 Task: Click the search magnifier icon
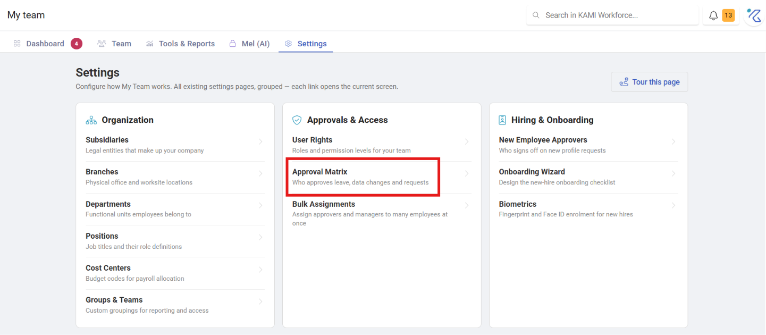point(536,15)
